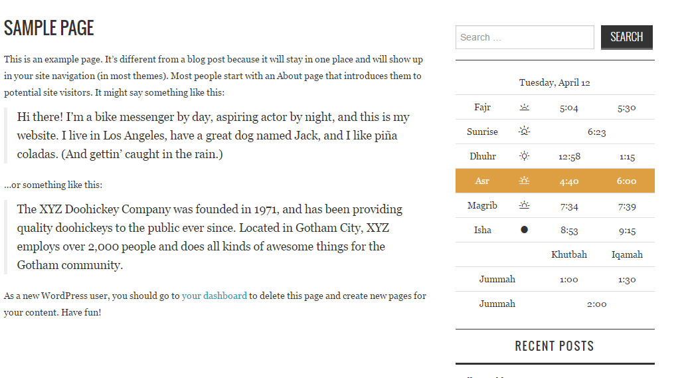Click the Fajr dawn icon
Screen dimensions: 686x378
pos(524,107)
